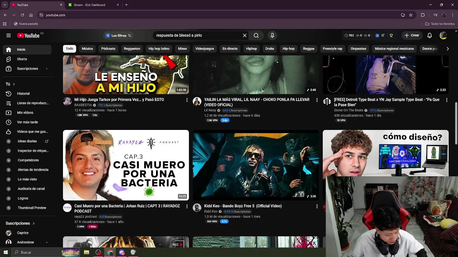Install page as app from address bar icon
Image resolution: width=458 pixels, height=257 pixels.
(403, 15)
